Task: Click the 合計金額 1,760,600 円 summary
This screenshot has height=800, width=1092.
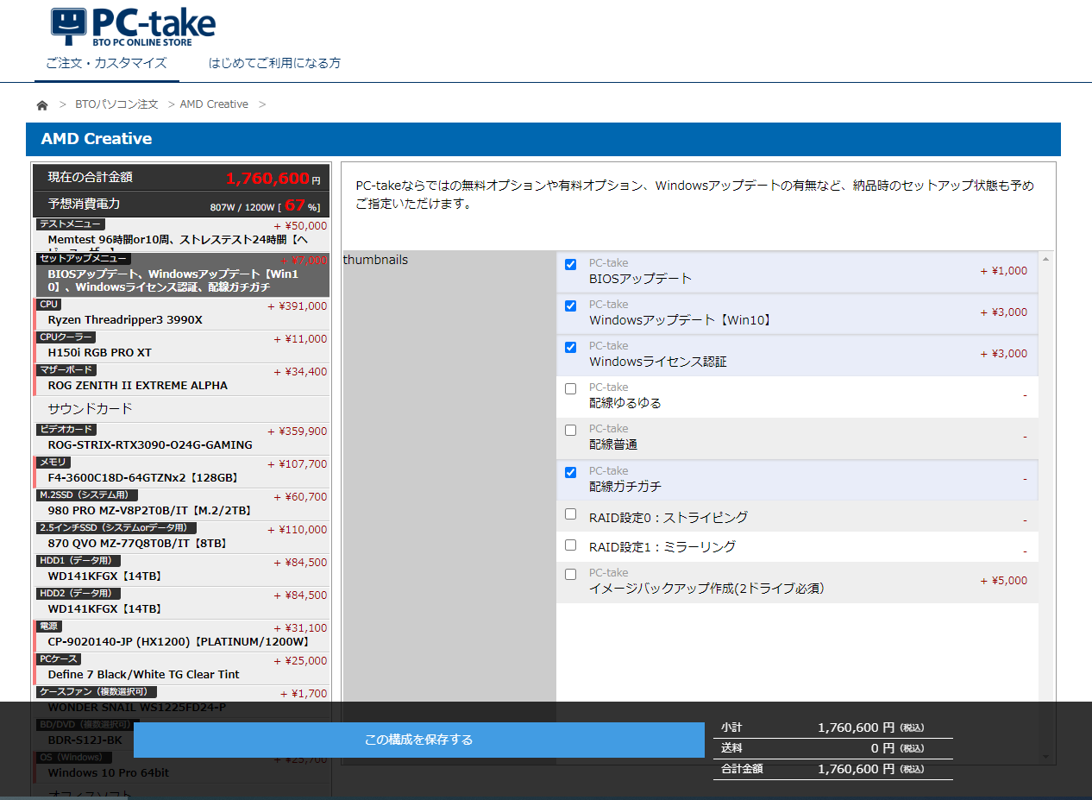Action: point(833,769)
